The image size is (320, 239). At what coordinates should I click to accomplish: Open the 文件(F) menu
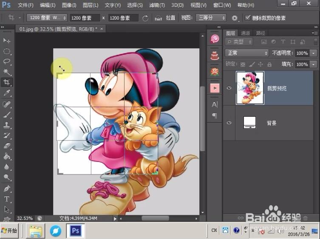tap(25, 5)
